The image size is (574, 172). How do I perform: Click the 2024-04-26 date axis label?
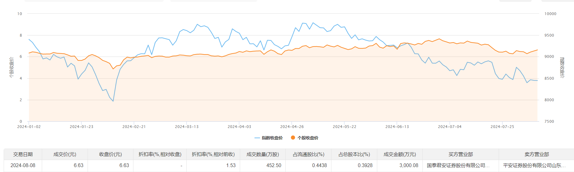(292, 126)
